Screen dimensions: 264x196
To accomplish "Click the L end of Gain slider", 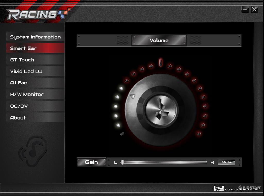I will tap(115, 162).
